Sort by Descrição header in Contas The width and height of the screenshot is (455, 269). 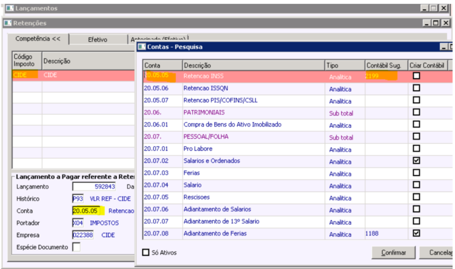pyautogui.click(x=254, y=65)
